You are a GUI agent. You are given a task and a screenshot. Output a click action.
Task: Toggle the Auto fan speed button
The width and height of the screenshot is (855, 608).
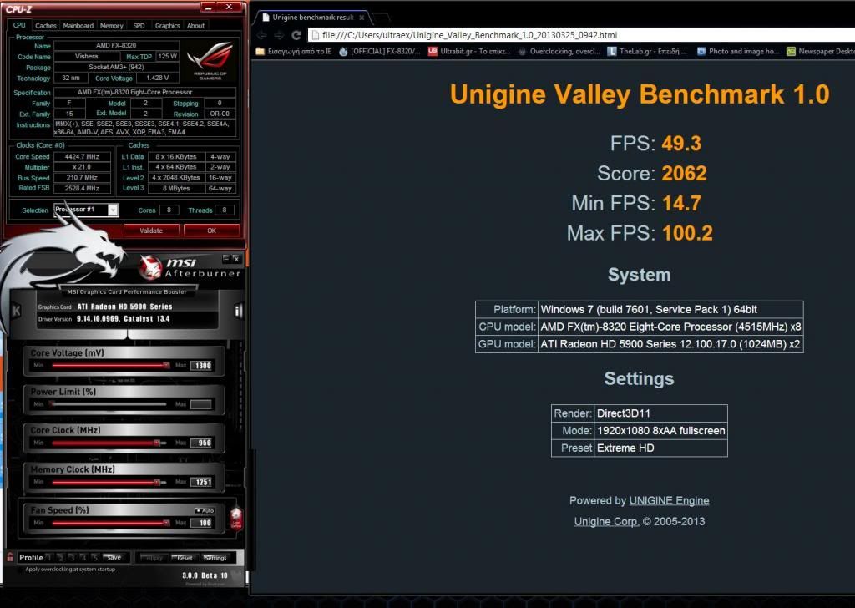pos(205,510)
